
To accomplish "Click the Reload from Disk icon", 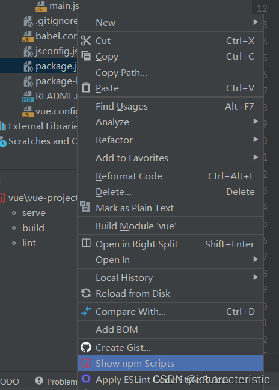I will point(86,293).
